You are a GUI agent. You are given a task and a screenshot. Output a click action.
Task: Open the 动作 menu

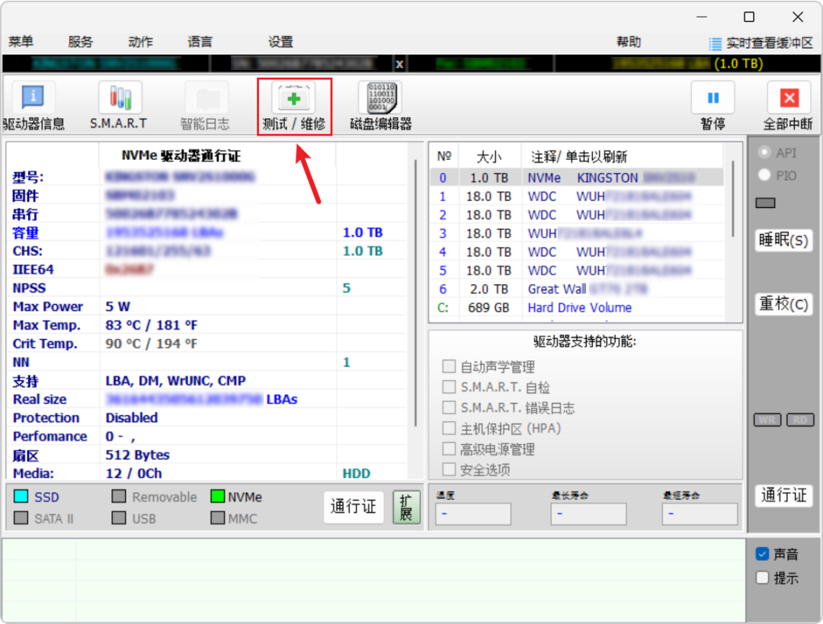pyautogui.click(x=140, y=42)
